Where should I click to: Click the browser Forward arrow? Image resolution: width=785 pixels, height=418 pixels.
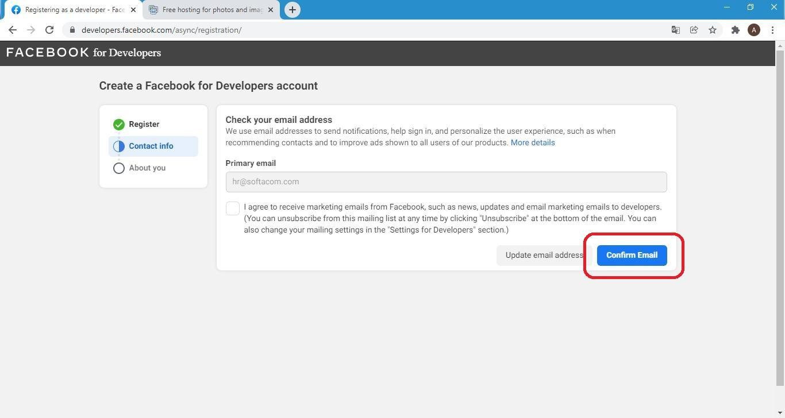pos(31,30)
